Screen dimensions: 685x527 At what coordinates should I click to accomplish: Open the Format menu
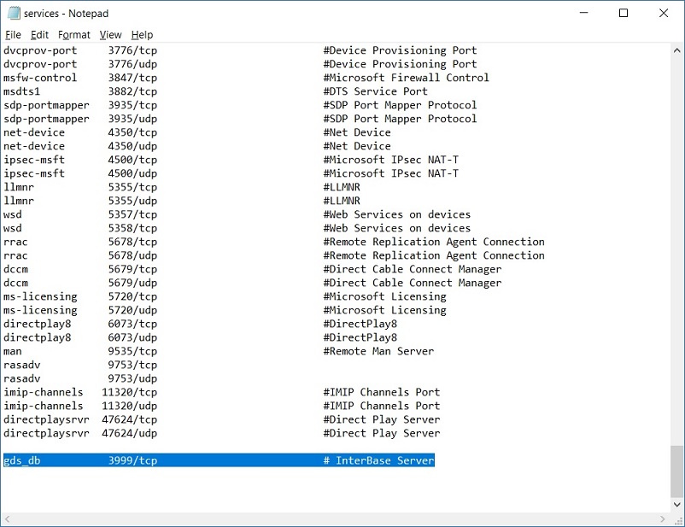(x=74, y=35)
